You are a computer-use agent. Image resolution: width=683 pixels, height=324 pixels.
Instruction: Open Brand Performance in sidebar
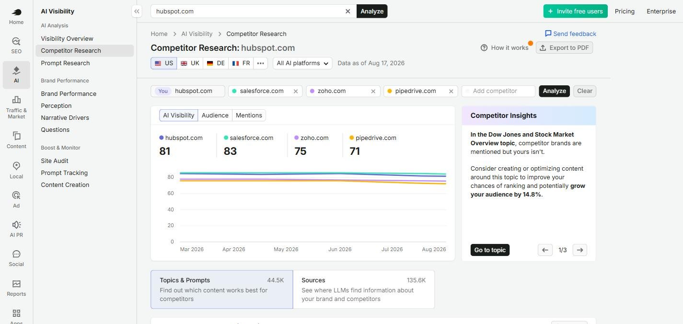(x=69, y=93)
